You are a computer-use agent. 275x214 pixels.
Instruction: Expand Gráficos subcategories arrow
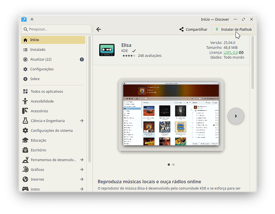click(x=82, y=169)
